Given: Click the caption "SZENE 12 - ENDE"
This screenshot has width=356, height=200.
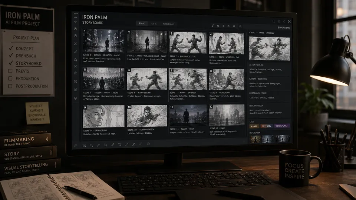Looking at the screenshot, I should (217, 129).
